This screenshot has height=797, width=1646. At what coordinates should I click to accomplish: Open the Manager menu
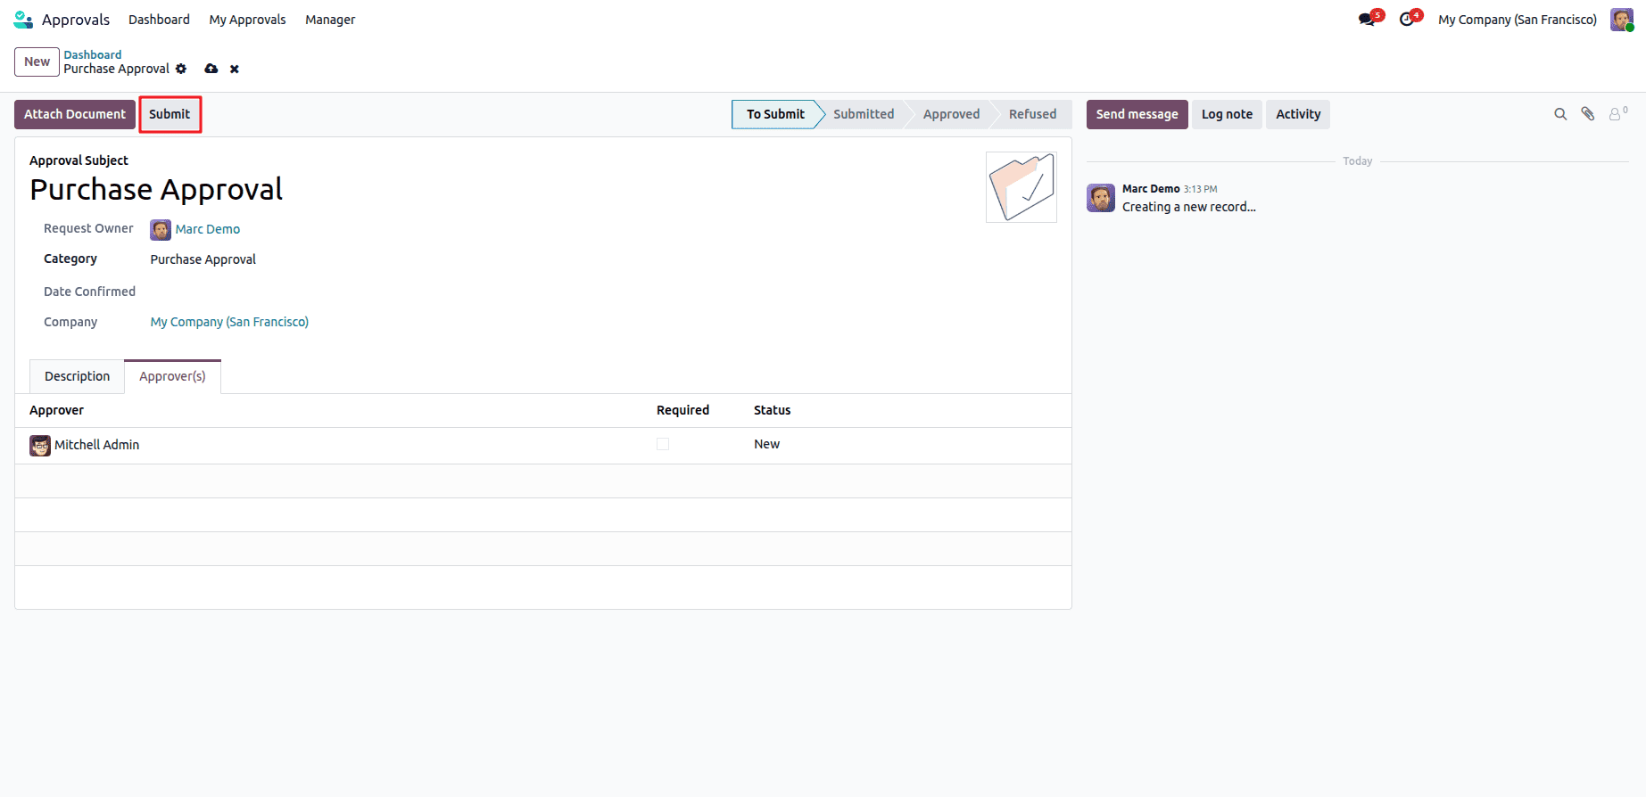pyautogui.click(x=330, y=20)
